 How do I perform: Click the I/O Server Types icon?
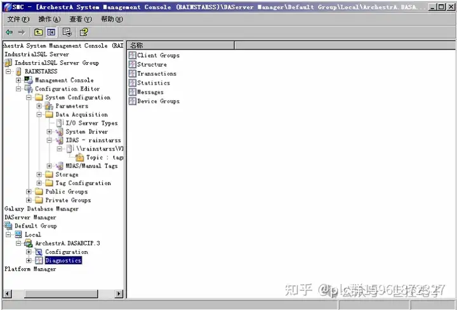(x=60, y=123)
